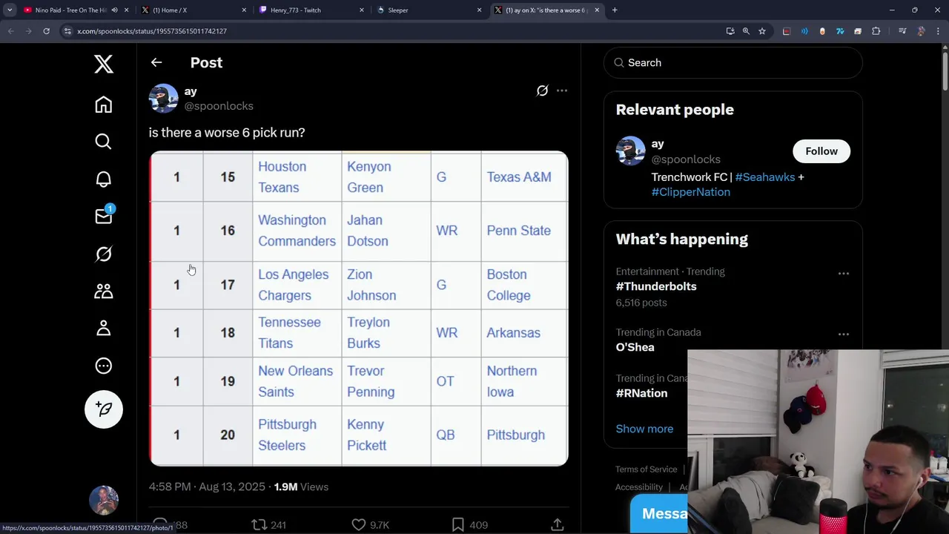The width and height of the screenshot is (949, 534).
Task: Open the X logo home link
Action: pyautogui.click(x=104, y=64)
